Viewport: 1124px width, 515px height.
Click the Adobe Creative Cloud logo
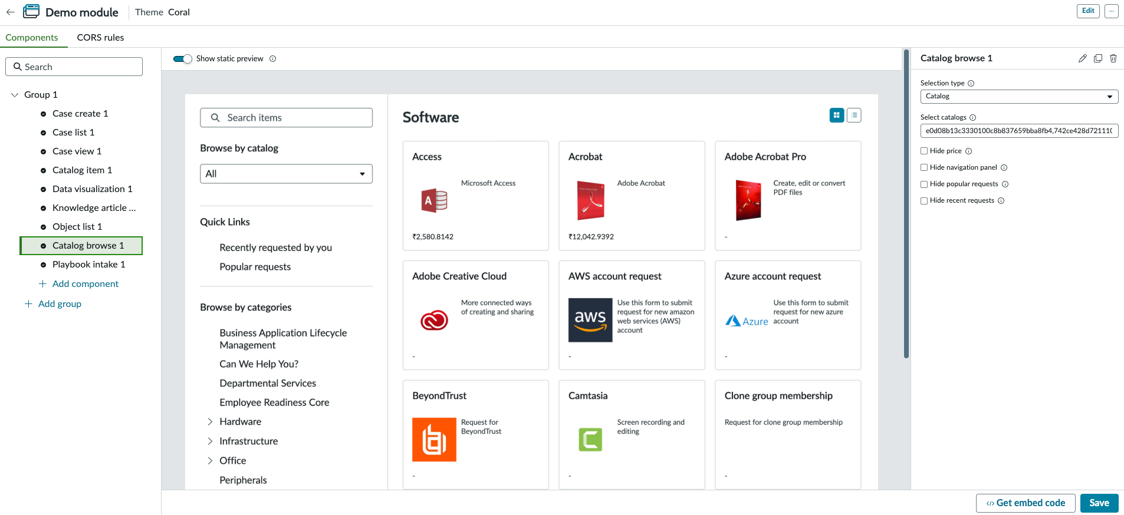(x=434, y=320)
